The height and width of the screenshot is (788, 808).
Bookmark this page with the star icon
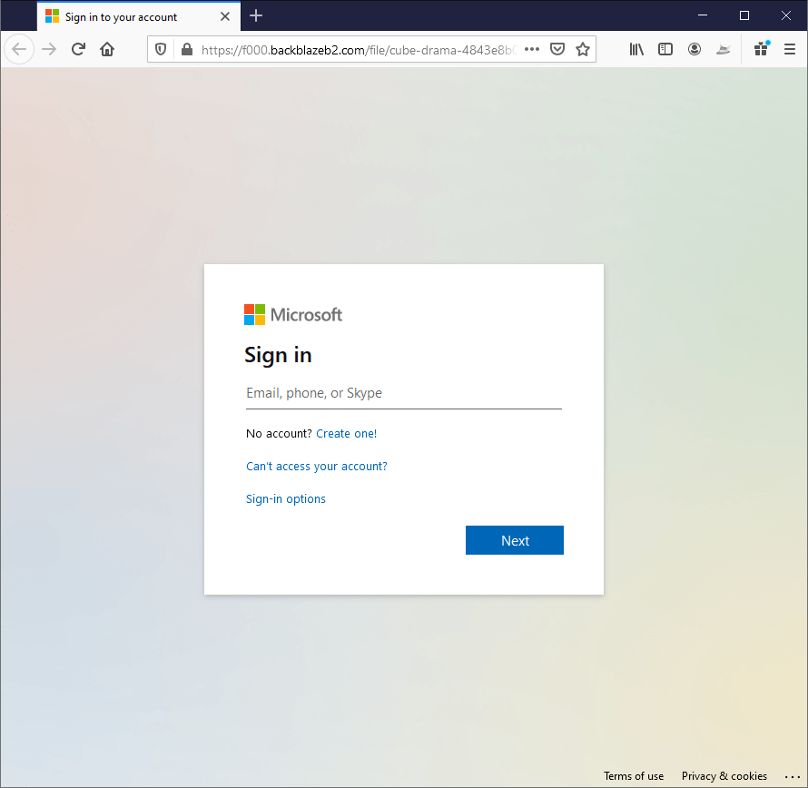(x=583, y=49)
